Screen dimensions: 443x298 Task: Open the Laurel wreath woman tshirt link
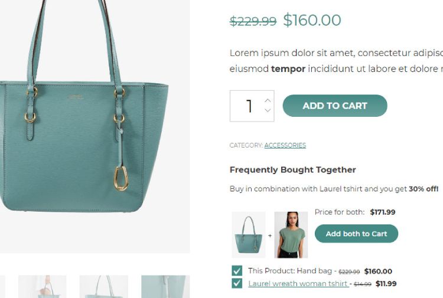coord(298,283)
